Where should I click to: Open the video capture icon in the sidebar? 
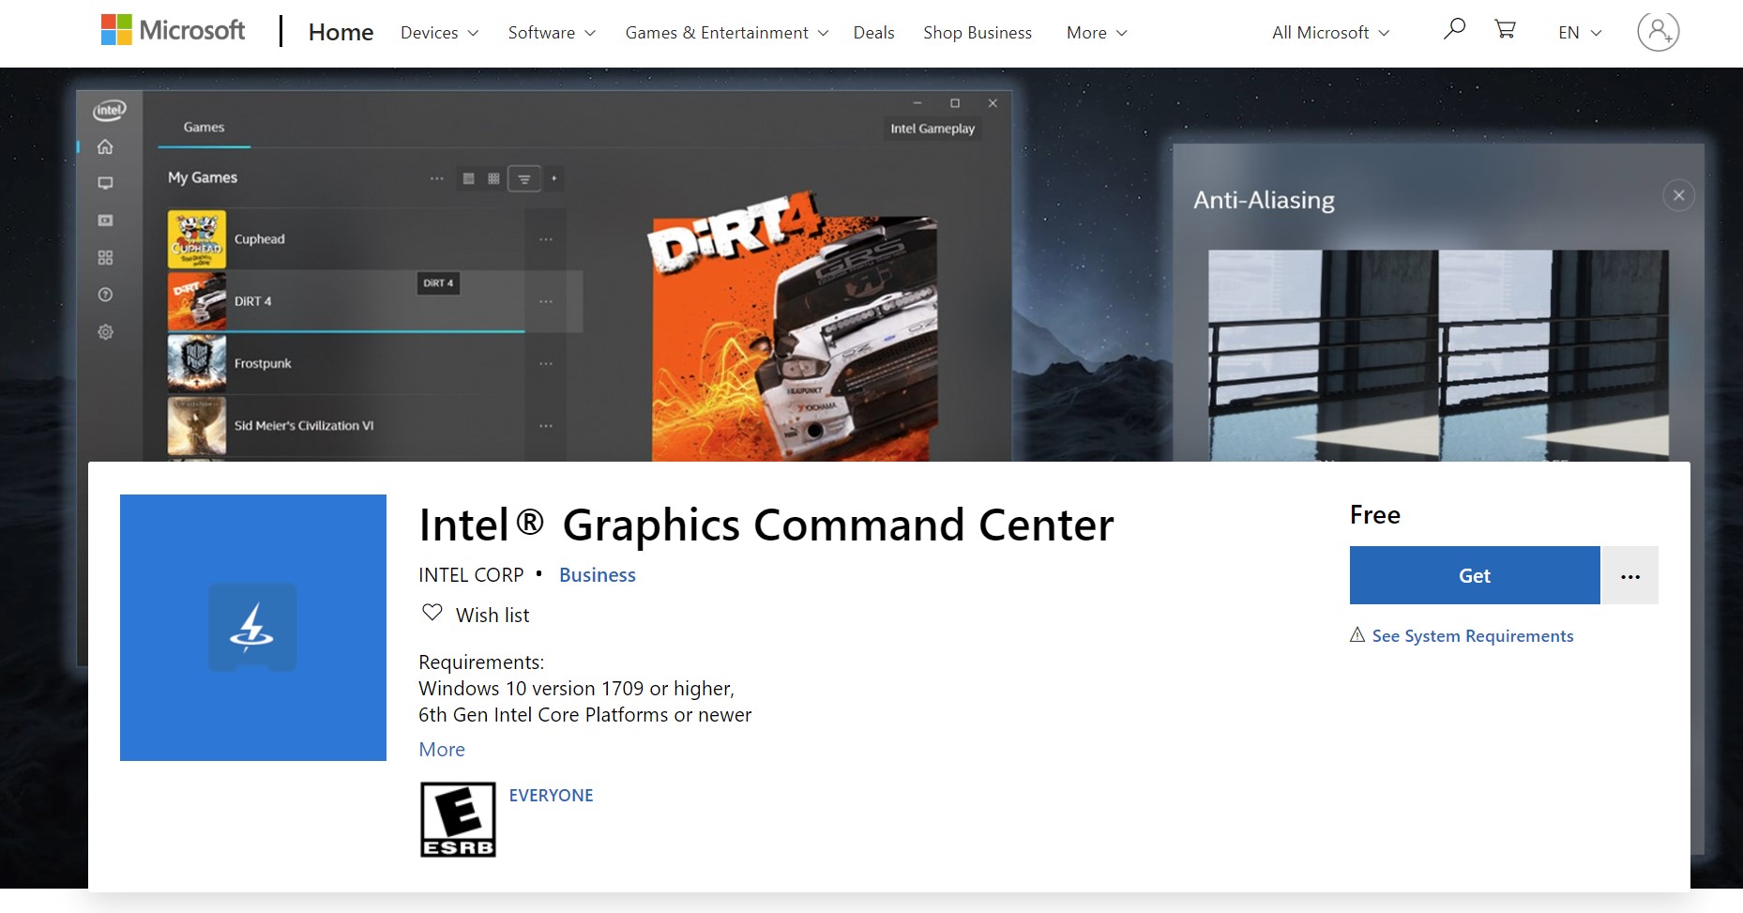pyautogui.click(x=105, y=221)
